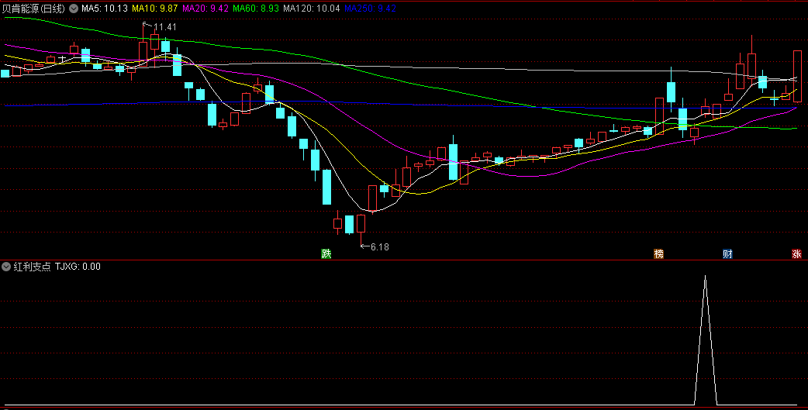Click the 6.18 low price label

click(x=380, y=246)
